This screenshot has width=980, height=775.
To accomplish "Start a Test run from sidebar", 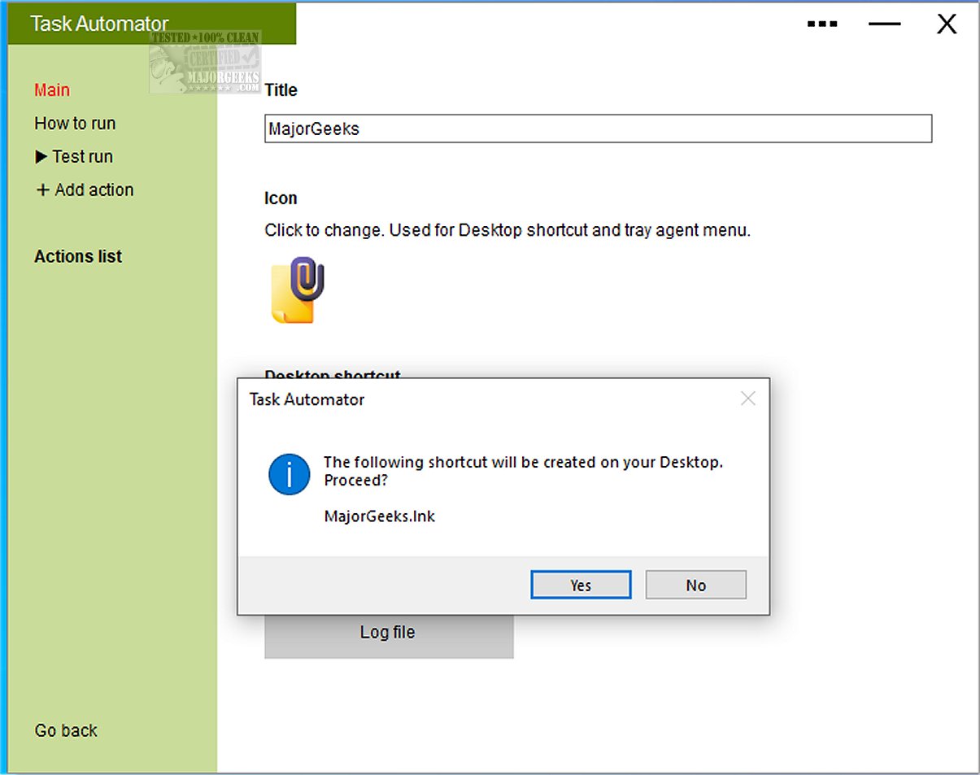I will [x=74, y=157].
